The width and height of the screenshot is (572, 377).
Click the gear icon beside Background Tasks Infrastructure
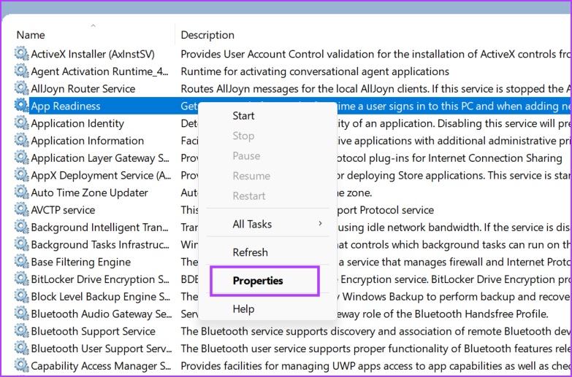tap(21, 244)
